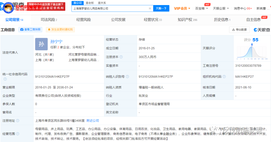Select the 自主信息 tab

253,20
